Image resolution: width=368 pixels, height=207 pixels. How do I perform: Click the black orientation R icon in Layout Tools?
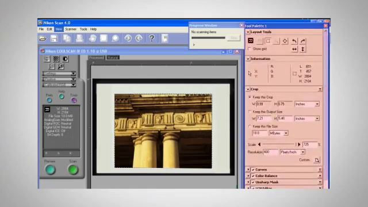click(x=251, y=41)
